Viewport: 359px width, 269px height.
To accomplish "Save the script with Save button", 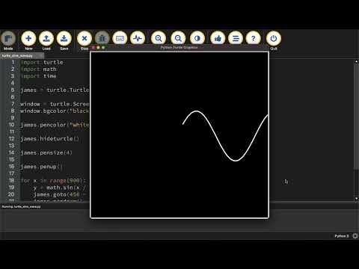I will click(x=64, y=38).
